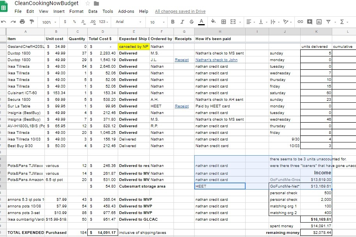The height and width of the screenshot is (237, 356).
Task: Open the Data menu
Action: tap(93, 11)
